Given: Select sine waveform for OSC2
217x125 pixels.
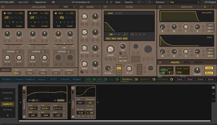Looking at the screenshot, I should pos(45,18).
